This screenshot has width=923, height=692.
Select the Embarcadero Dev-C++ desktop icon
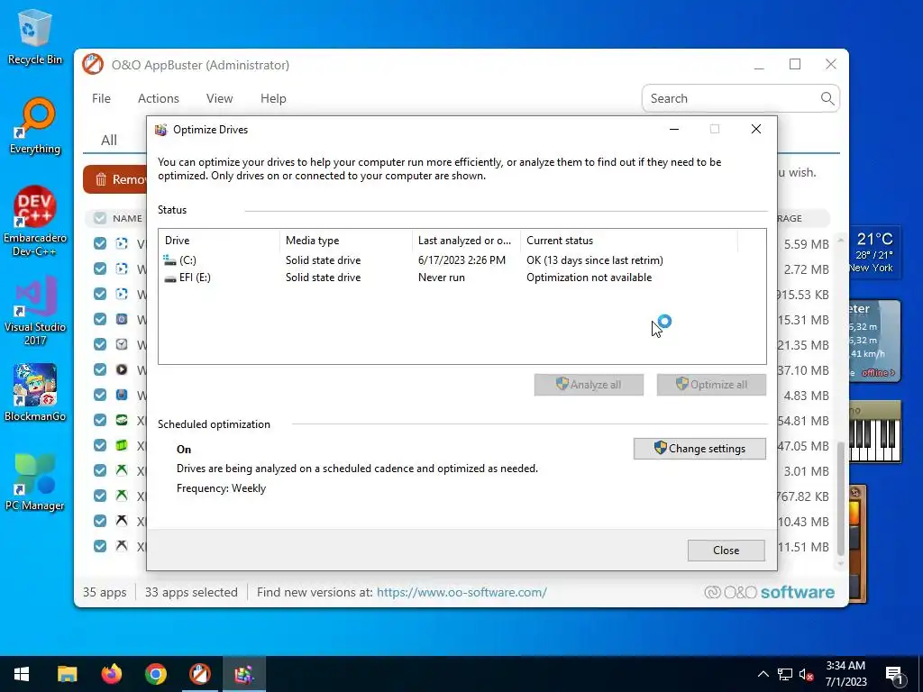[35, 222]
